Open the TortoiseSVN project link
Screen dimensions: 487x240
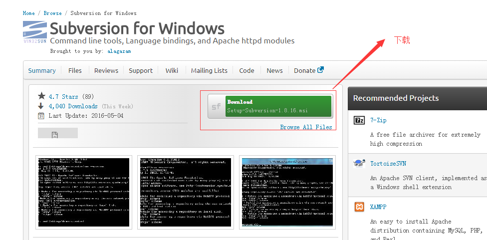click(388, 163)
